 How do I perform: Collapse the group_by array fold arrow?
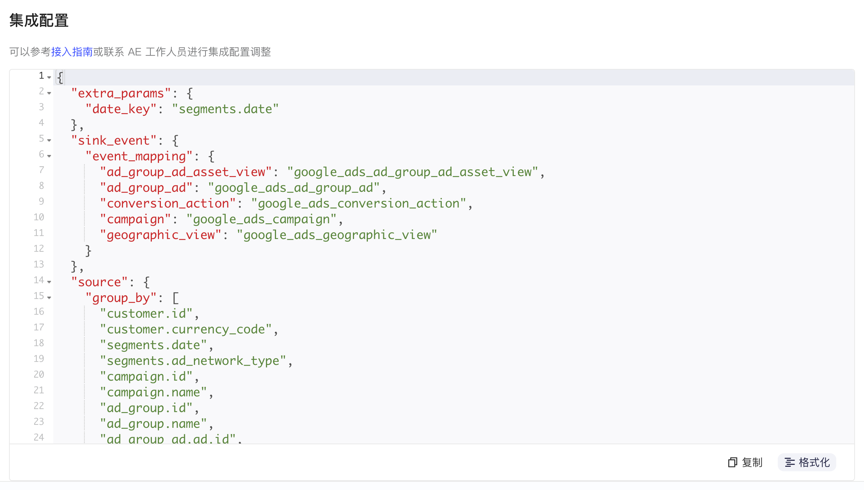click(49, 297)
